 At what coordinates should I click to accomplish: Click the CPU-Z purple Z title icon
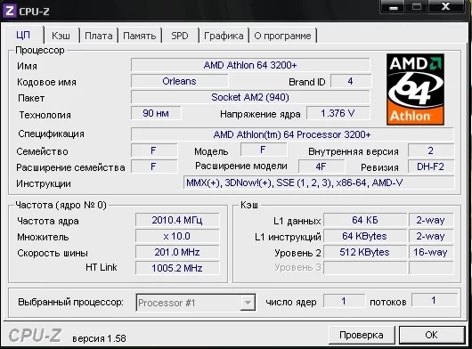click(x=9, y=11)
